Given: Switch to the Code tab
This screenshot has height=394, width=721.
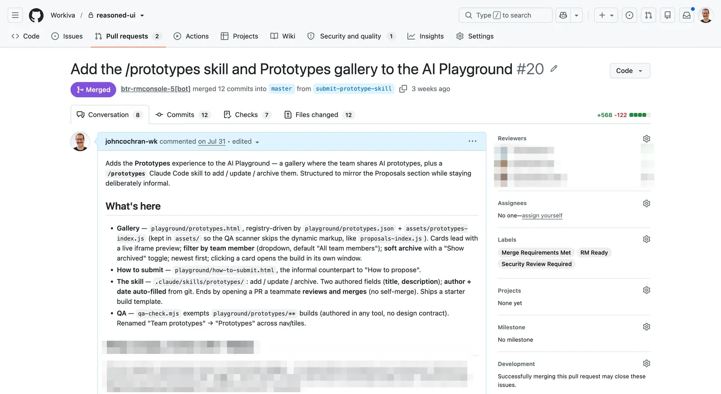Looking at the screenshot, I should coord(26,36).
